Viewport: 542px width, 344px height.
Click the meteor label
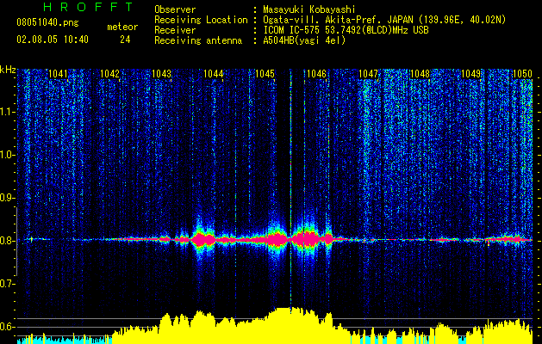tap(122, 27)
